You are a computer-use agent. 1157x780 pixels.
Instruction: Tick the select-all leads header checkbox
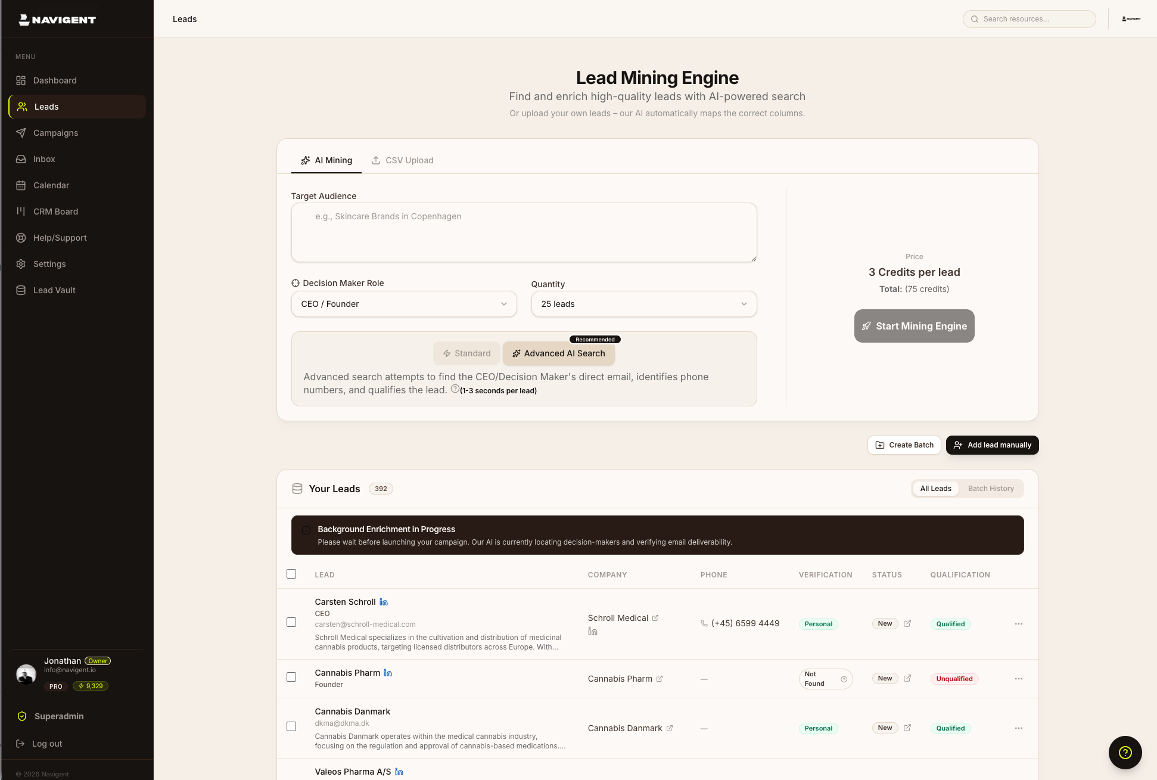[291, 574]
